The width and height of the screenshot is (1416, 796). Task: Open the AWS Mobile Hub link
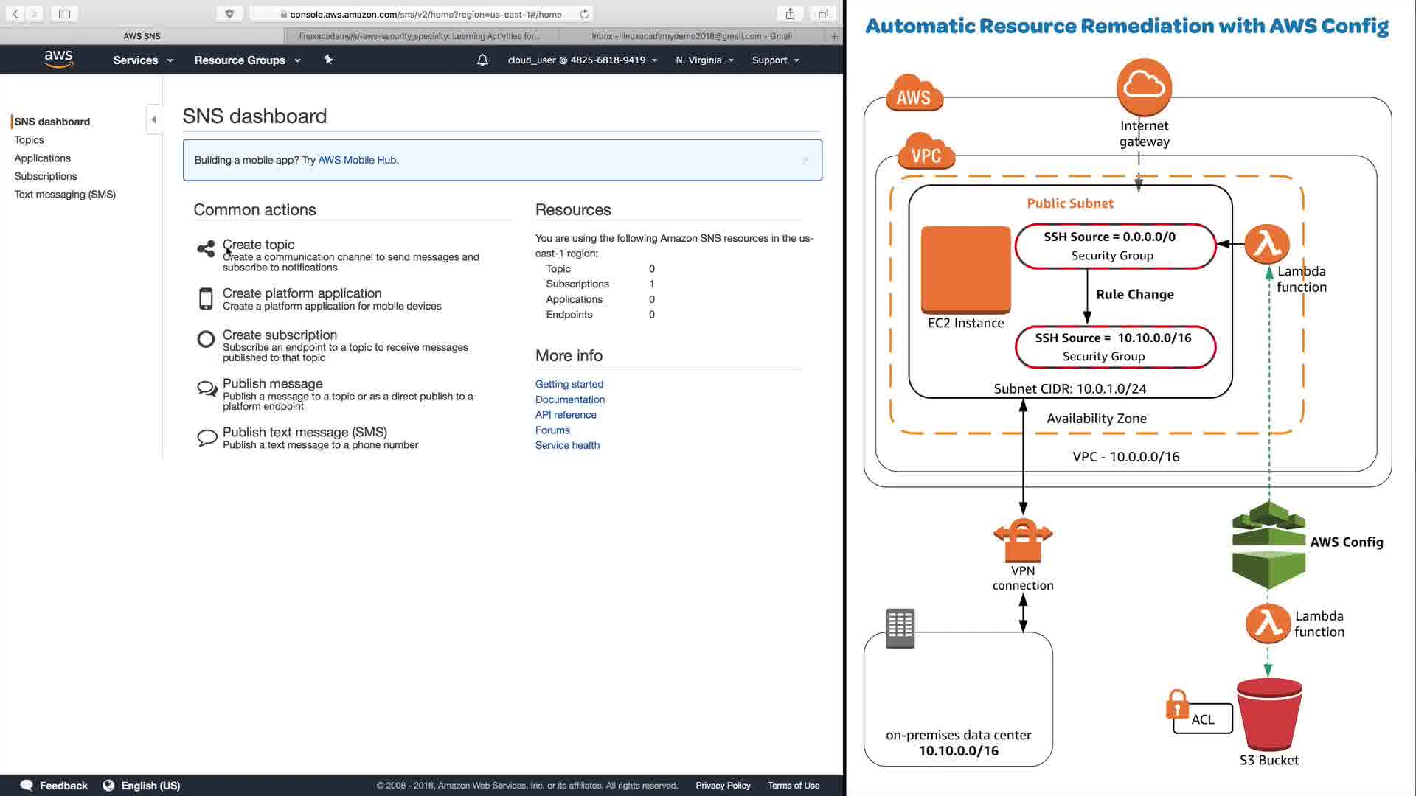357,160
